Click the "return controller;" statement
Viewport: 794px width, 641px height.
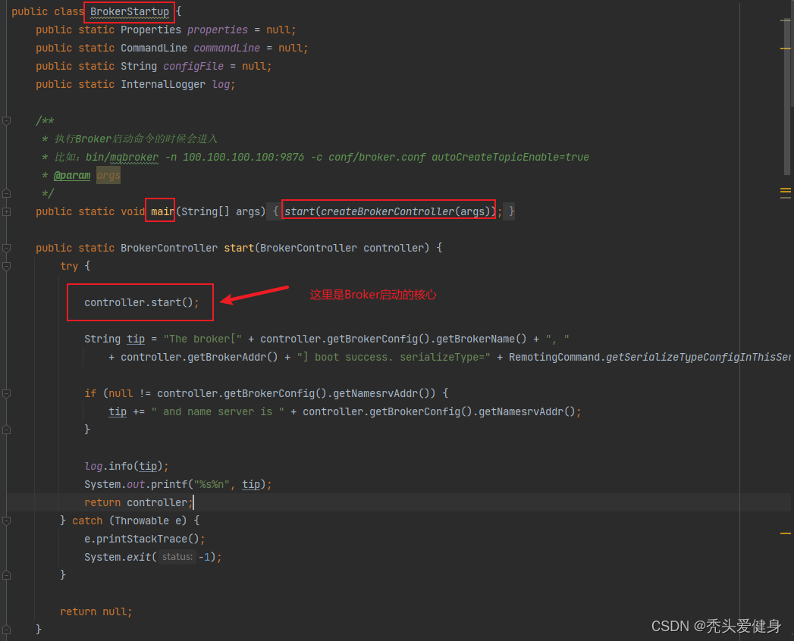[x=139, y=502]
